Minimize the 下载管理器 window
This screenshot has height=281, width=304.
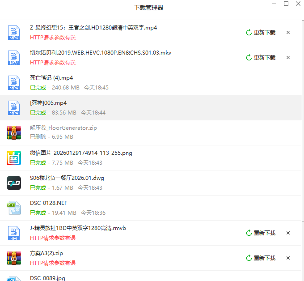pos(274,4)
